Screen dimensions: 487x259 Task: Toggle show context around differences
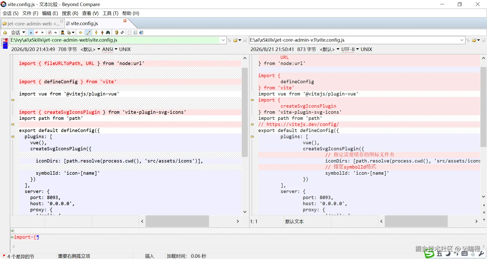point(50,33)
